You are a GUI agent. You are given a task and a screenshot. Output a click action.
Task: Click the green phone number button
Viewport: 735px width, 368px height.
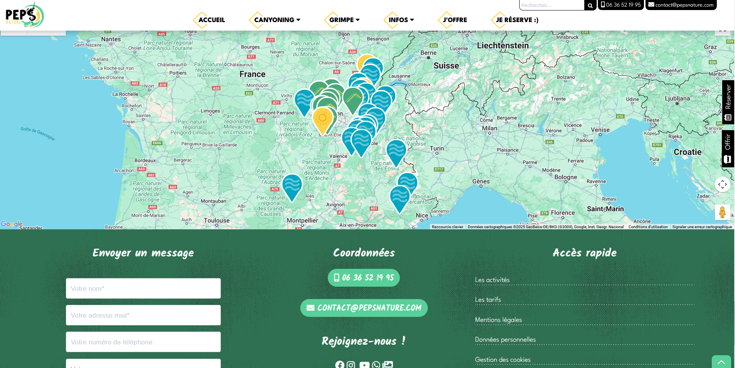point(363,278)
